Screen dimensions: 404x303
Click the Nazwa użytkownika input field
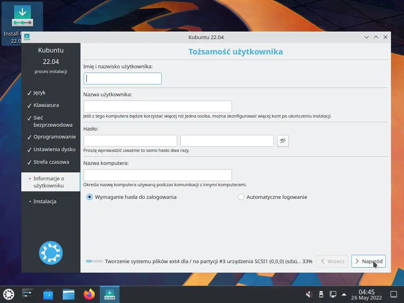[x=158, y=107]
